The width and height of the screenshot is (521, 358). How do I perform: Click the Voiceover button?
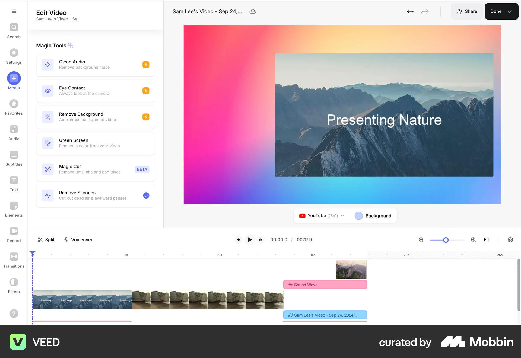tap(78, 239)
